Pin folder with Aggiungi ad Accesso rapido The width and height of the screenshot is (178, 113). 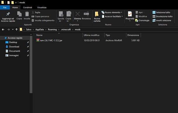8,17
